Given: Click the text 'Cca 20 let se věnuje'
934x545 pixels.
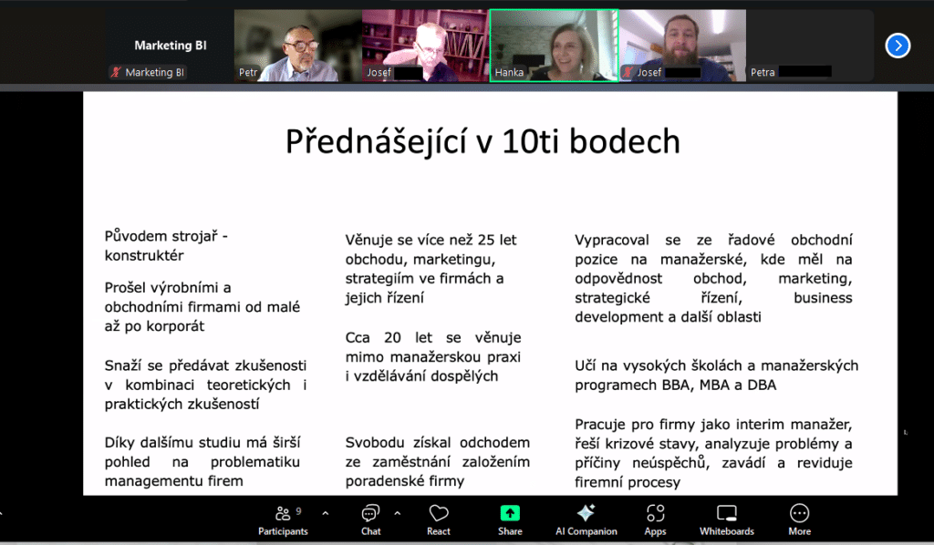Looking at the screenshot, I should pos(433,337).
